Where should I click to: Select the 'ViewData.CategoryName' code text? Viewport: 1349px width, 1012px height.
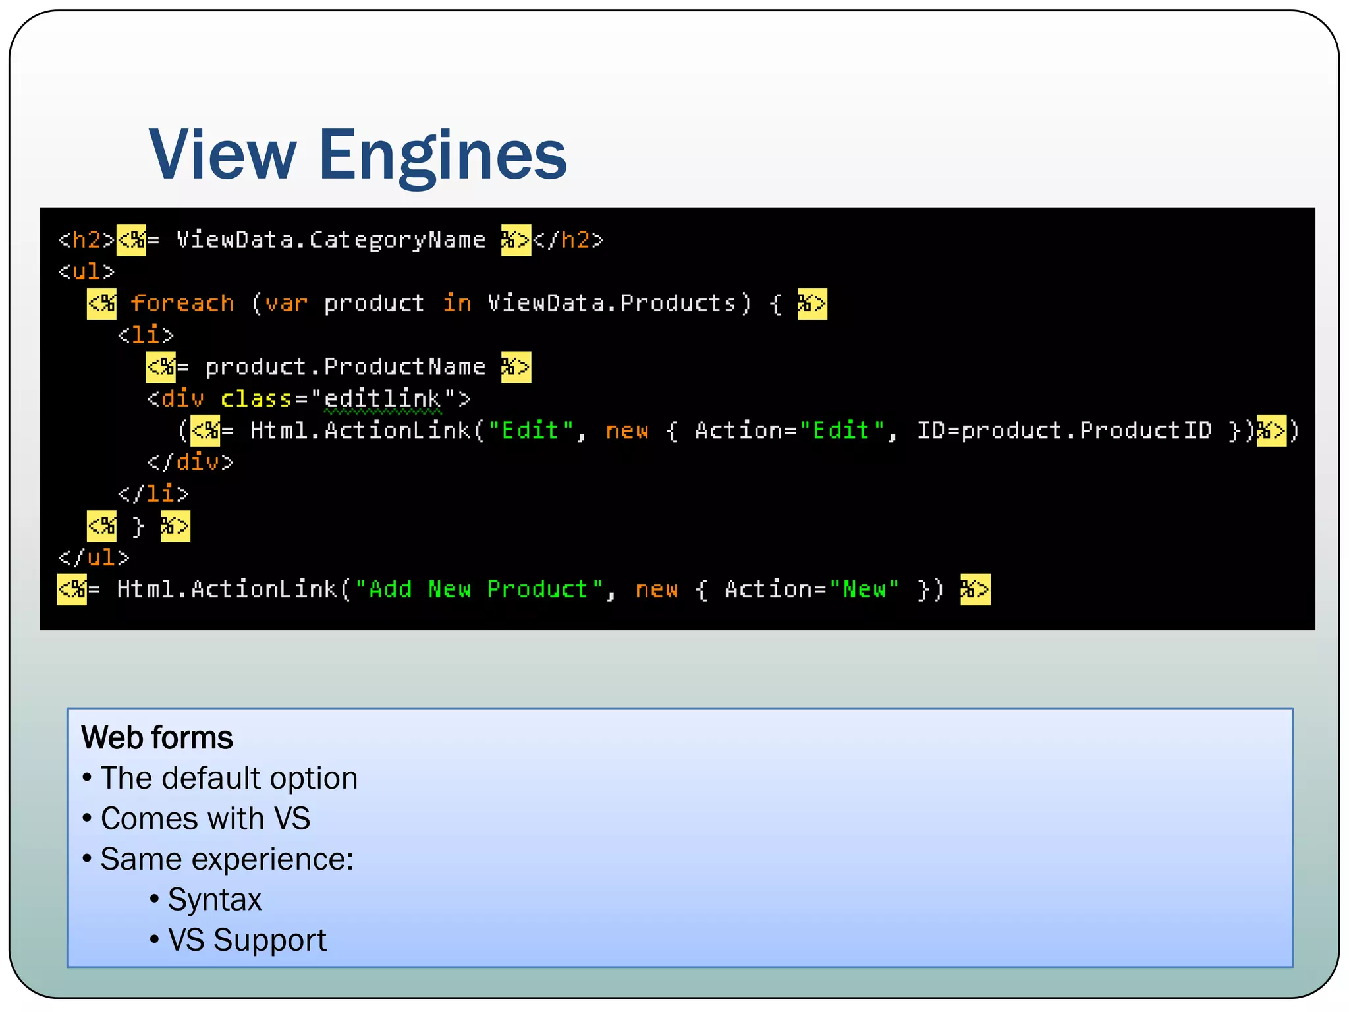[331, 240]
